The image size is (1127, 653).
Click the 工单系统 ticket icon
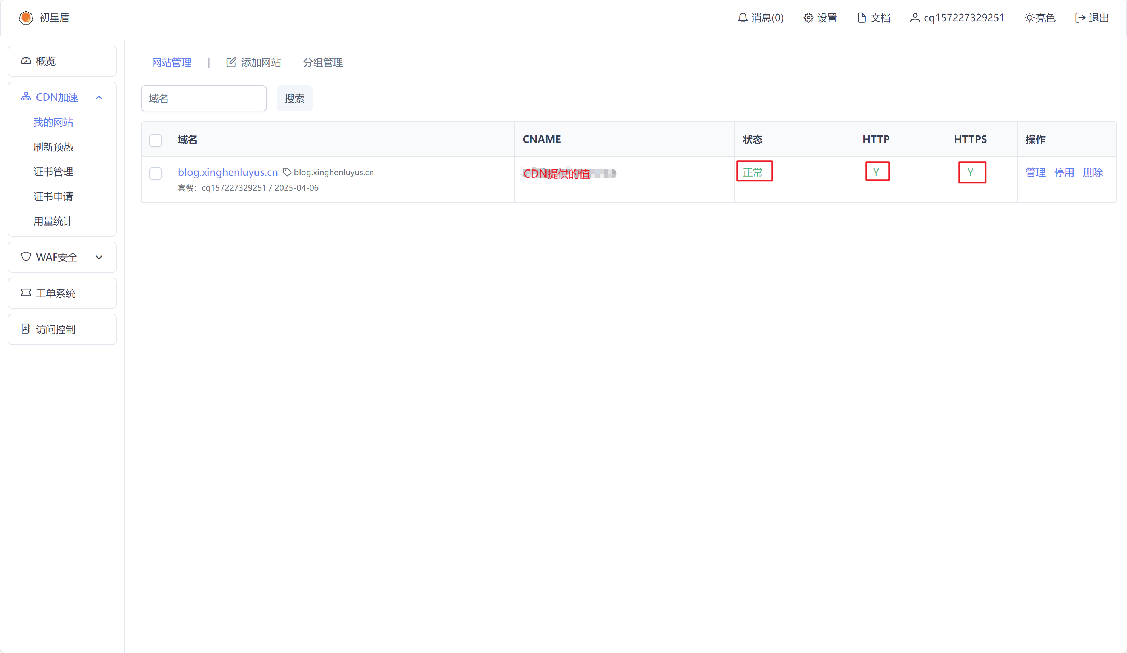coord(26,293)
